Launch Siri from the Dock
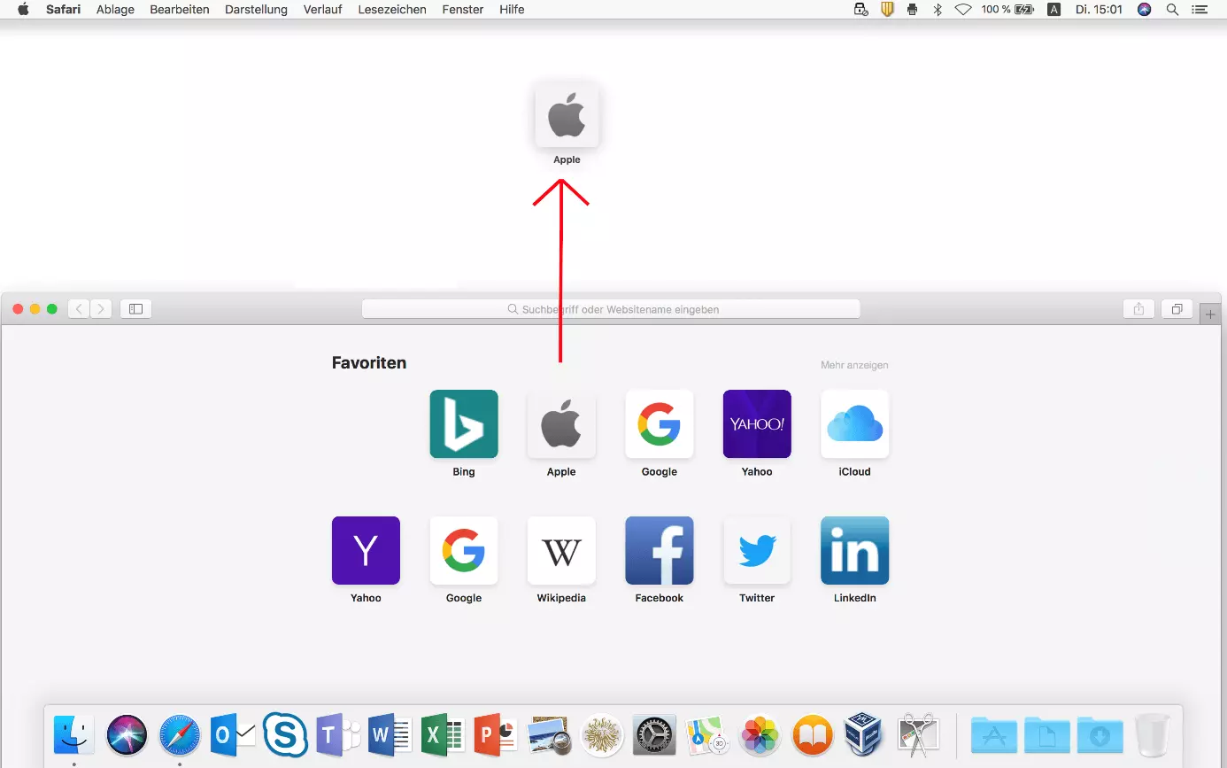1227x768 pixels. 127,735
